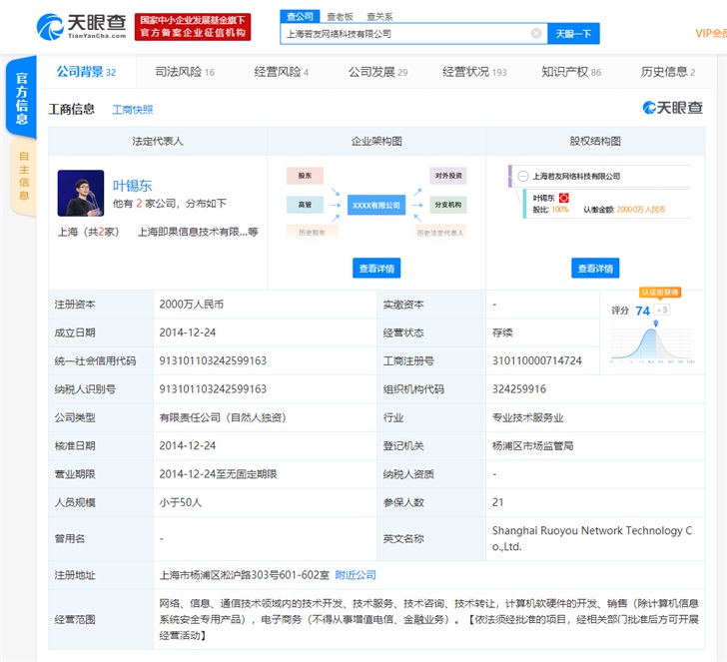The width and height of the screenshot is (727, 662).
Task: Open legal representative's portrait photo
Action: tap(81, 193)
